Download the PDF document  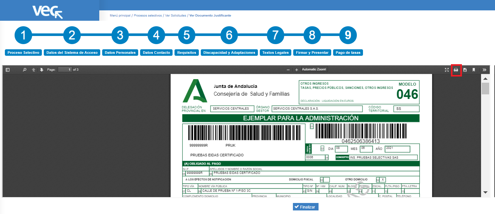pos(465,70)
